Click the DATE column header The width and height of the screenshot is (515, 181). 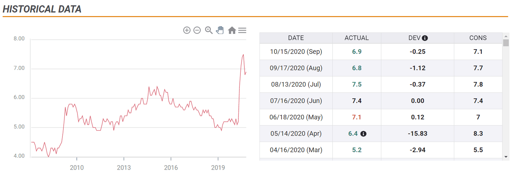[x=296, y=38]
